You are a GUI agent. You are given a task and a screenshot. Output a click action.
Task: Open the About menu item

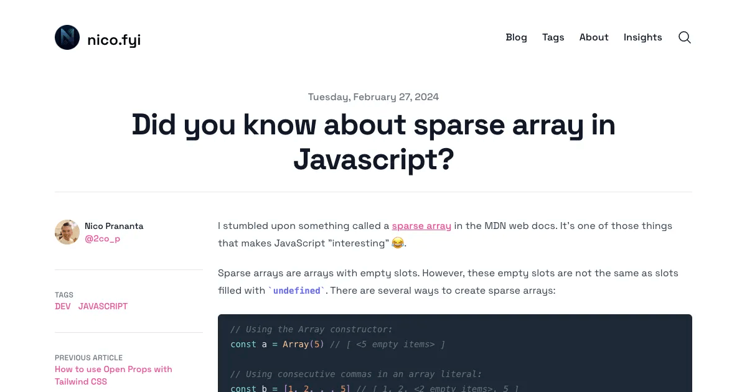(594, 37)
